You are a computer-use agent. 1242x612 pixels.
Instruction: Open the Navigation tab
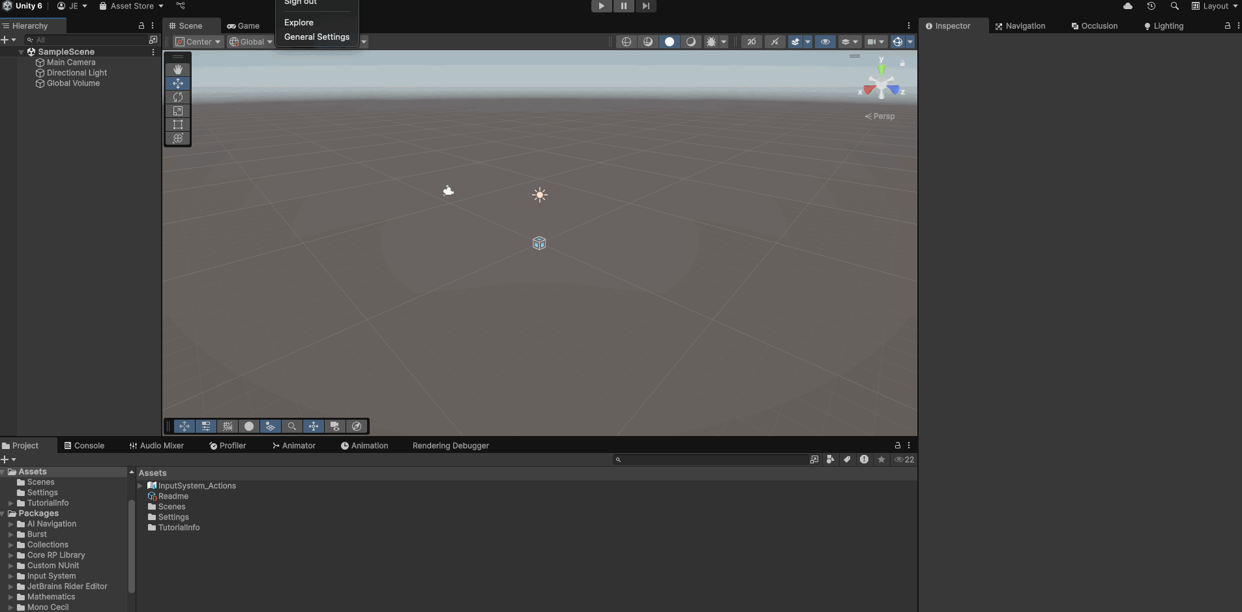pos(1020,26)
